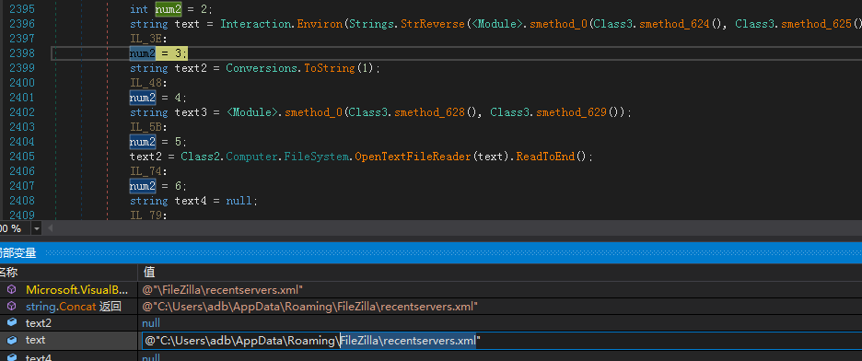This screenshot has width=862, height=361.
Task: Click the horizontal scrollbar left arrow
Action: click(50, 228)
